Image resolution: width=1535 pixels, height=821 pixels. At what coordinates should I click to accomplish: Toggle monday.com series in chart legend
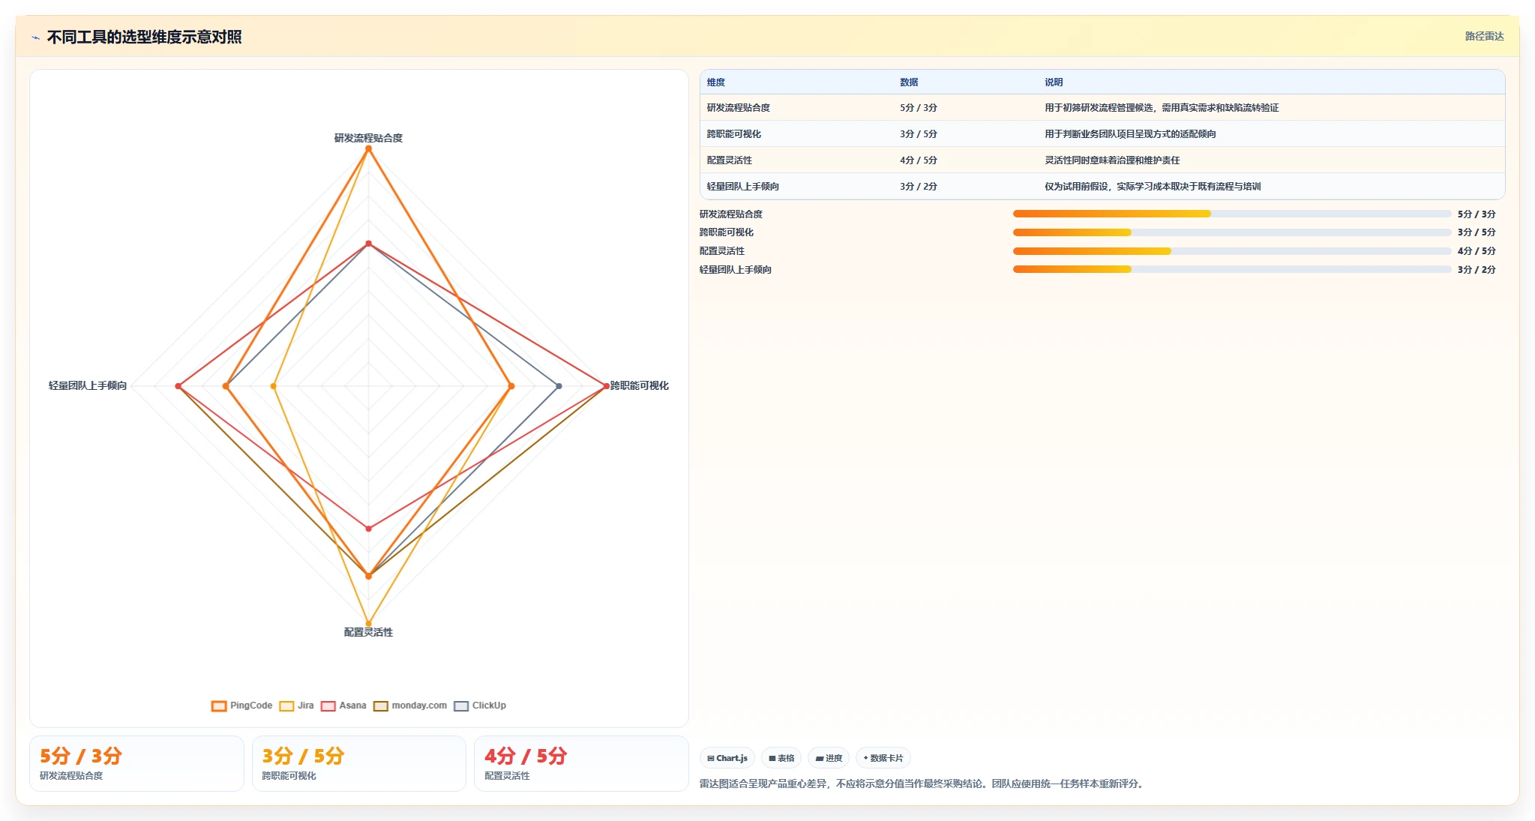[410, 706]
